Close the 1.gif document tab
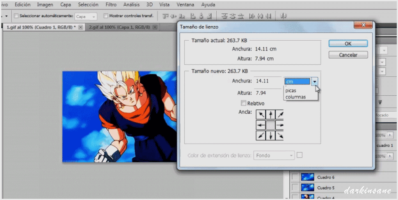This screenshot has width=398, height=200. [80, 27]
